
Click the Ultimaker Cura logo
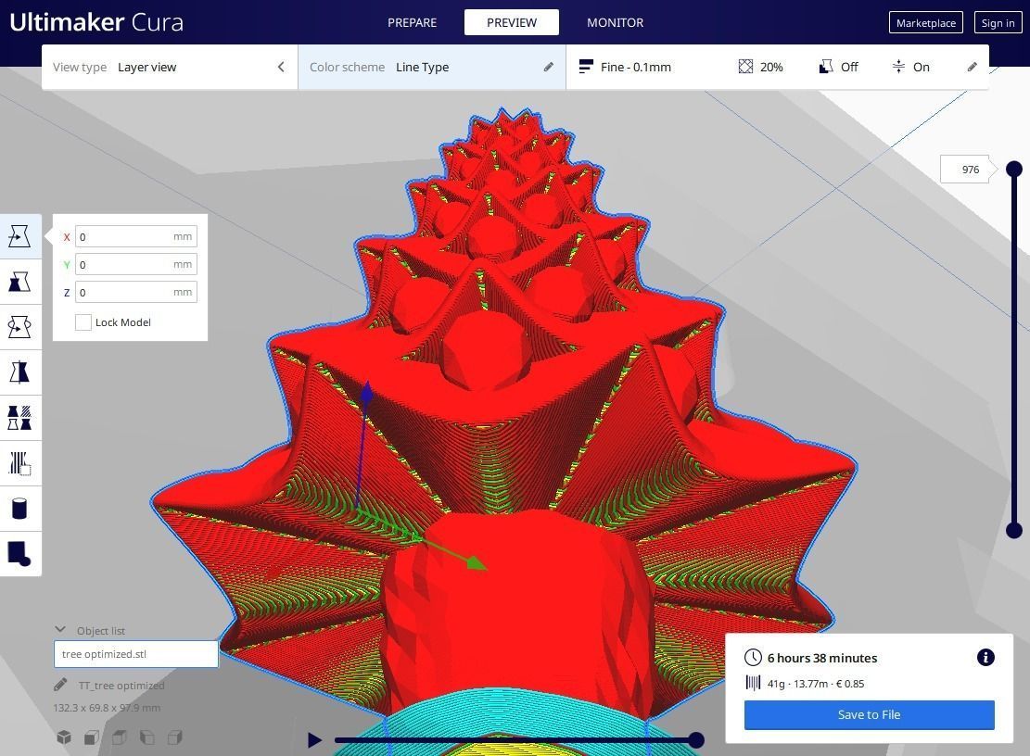coord(96,22)
